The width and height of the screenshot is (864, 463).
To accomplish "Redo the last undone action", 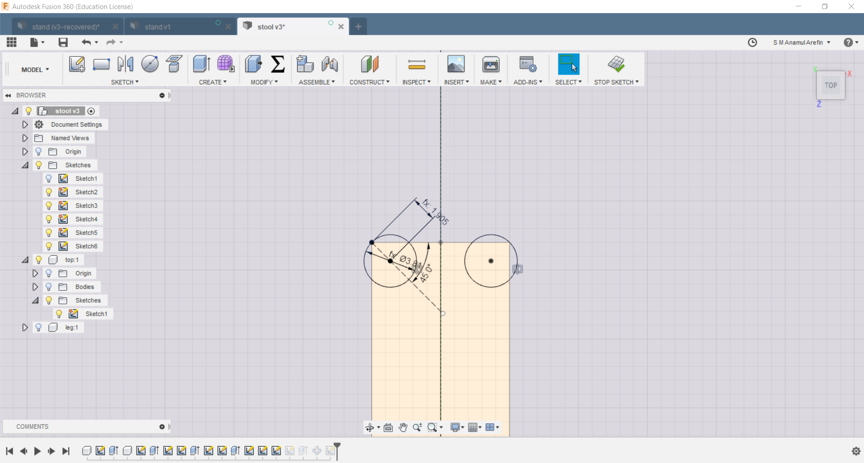I will click(x=110, y=42).
